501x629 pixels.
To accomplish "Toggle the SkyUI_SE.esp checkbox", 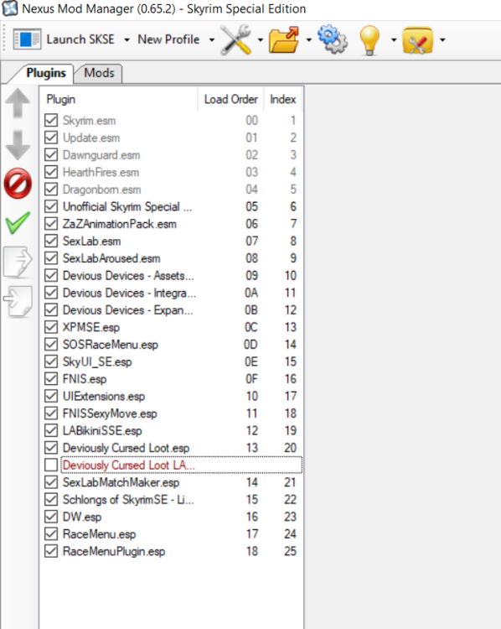I will [x=51, y=361].
